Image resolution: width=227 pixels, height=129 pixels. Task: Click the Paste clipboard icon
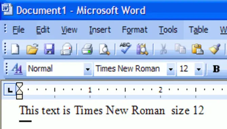(198, 49)
